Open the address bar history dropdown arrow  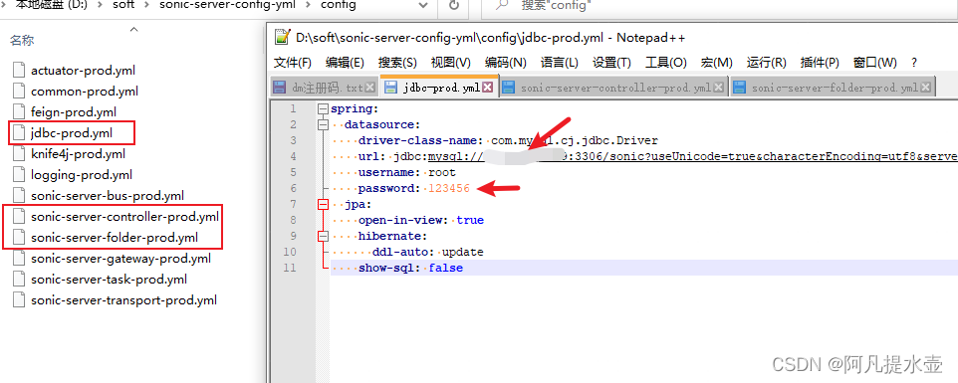(x=423, y=6)
